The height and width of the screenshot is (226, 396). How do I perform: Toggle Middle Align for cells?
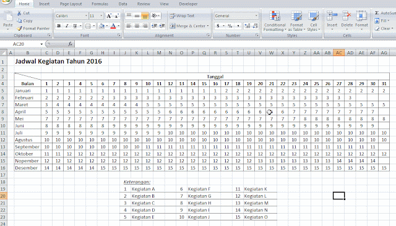point(137,16)
